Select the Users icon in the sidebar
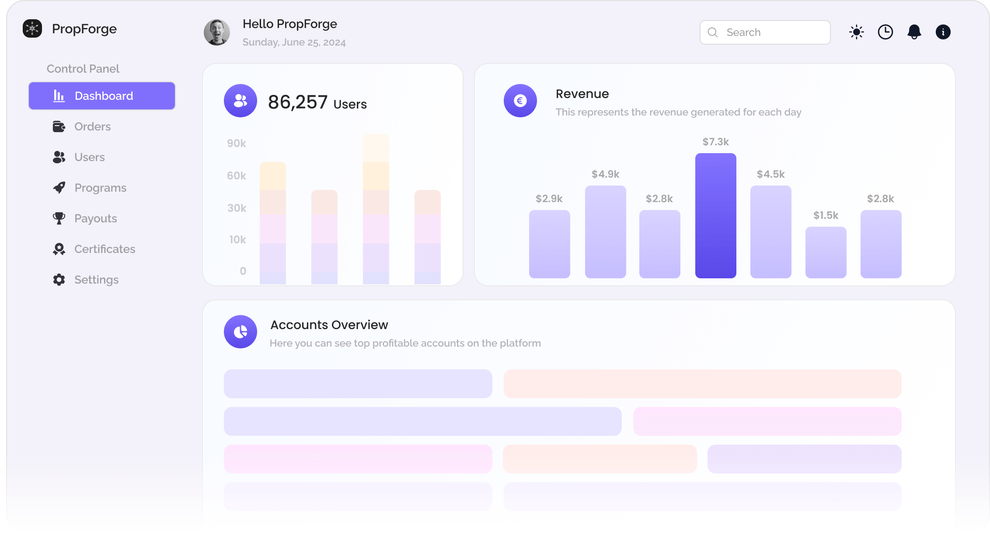Image resolution: width=990 pixels, height=533 pixels. click(x=59, y=157)
